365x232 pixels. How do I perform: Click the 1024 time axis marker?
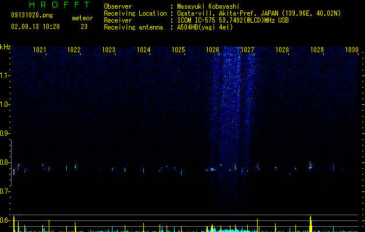pos(144,50)
